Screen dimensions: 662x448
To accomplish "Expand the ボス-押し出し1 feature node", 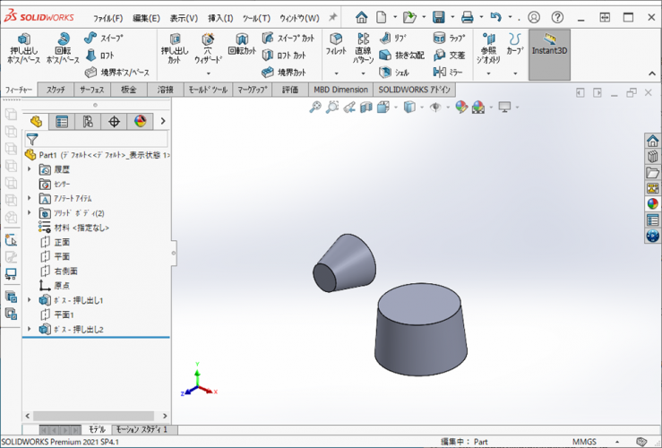I will point(30,300).
